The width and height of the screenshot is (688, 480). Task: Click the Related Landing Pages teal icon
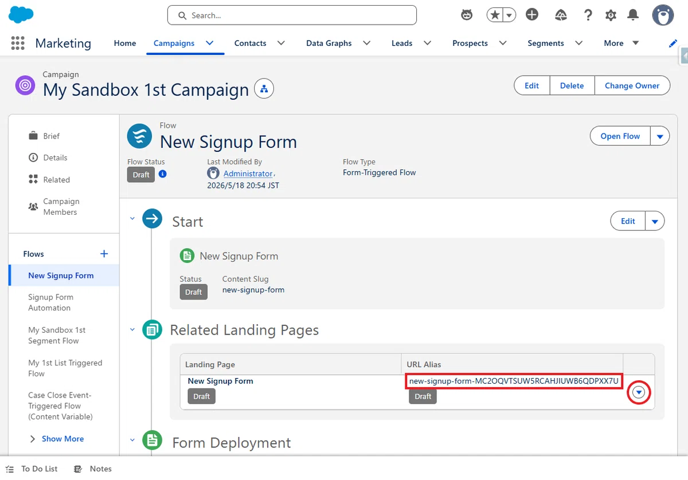[x=153, y=329]
